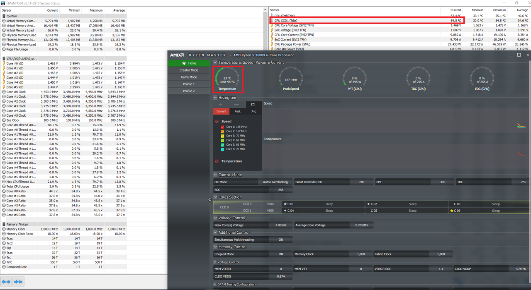Click the icon beside Total CPU Usage
The height and width of the screenshot is (290, 531).
4,187
